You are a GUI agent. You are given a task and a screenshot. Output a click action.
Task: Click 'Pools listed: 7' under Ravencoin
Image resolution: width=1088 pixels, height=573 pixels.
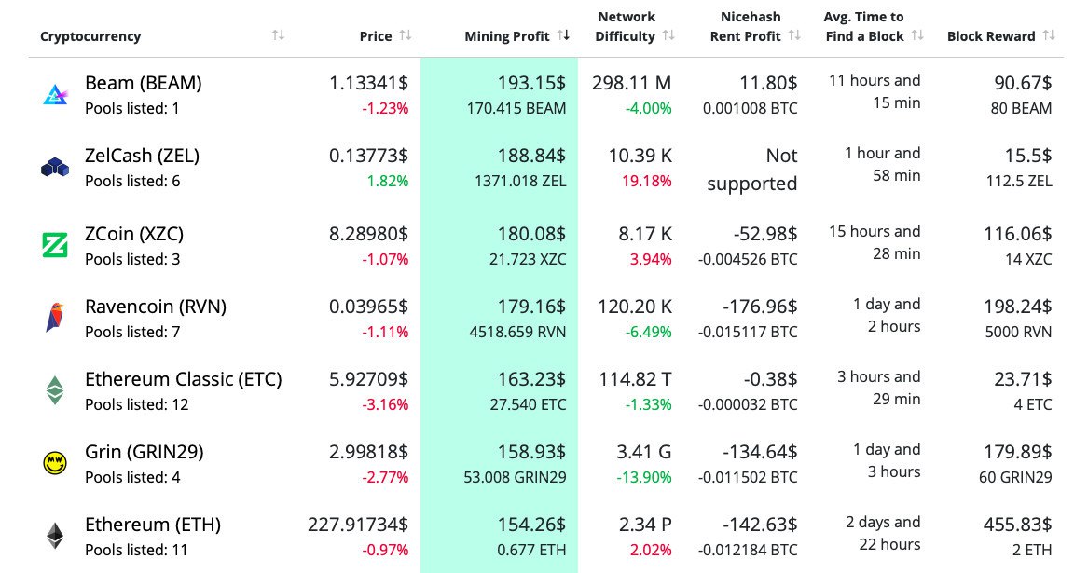[132, 333]
